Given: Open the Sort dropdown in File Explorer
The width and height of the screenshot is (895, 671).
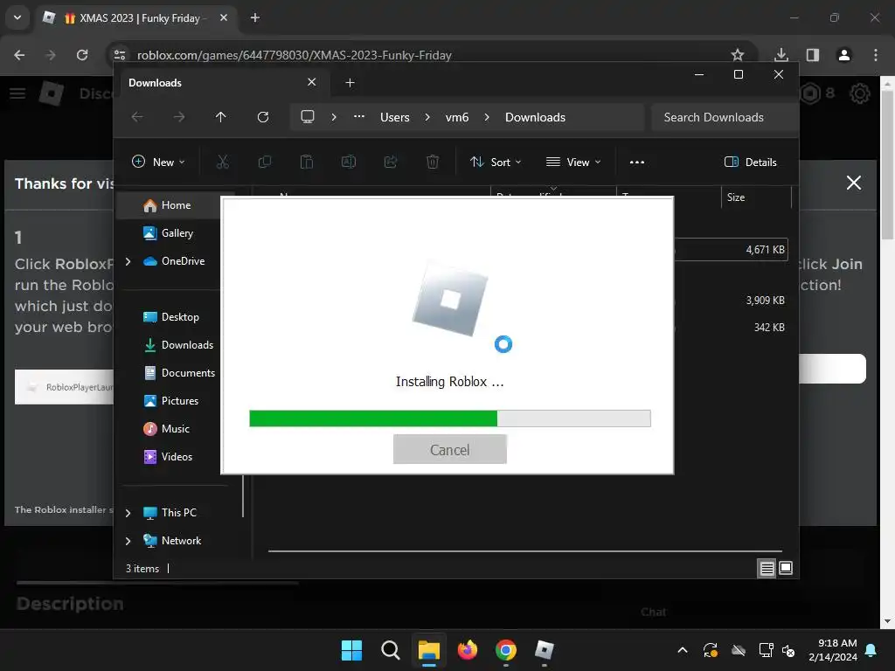Looking at the screenshot, I should click(x=496, y=162).
